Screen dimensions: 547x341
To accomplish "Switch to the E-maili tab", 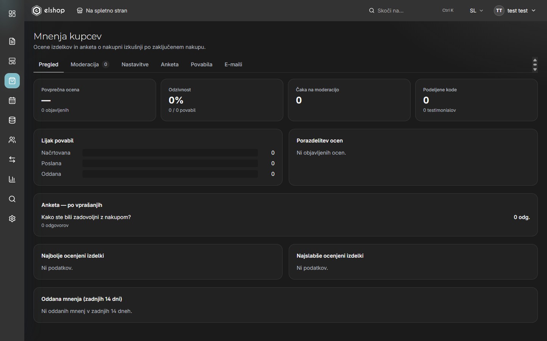I will 233,64.
